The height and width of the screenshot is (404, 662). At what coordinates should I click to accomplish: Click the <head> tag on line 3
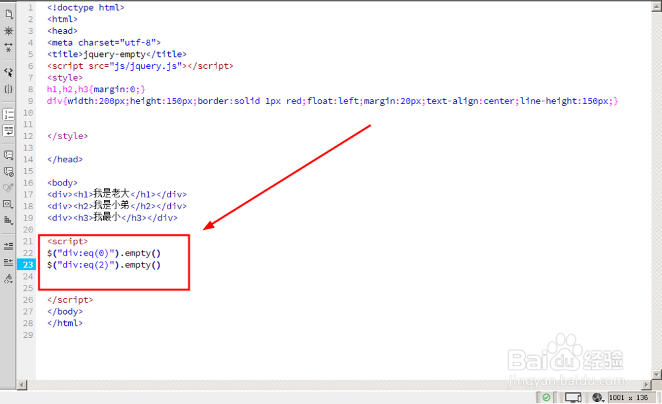[x=62, y=31]
